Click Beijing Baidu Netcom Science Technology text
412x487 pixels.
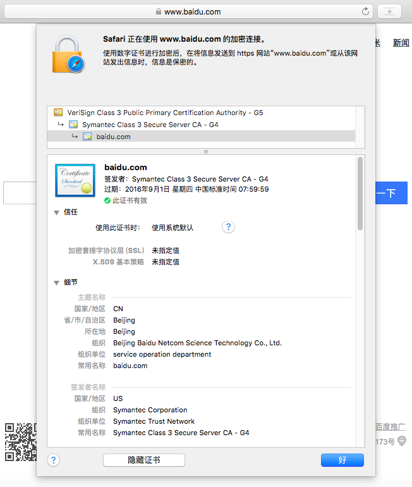pyautogui.click(x=197, y=343)
